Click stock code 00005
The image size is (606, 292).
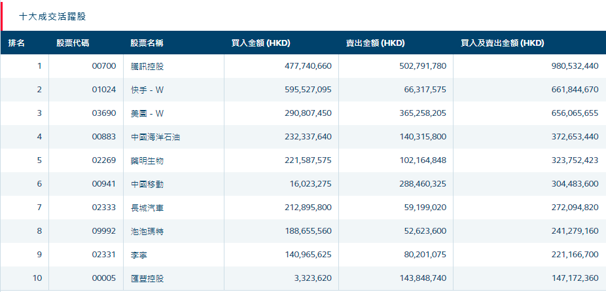pyautogui.click(x=104, y=278)
